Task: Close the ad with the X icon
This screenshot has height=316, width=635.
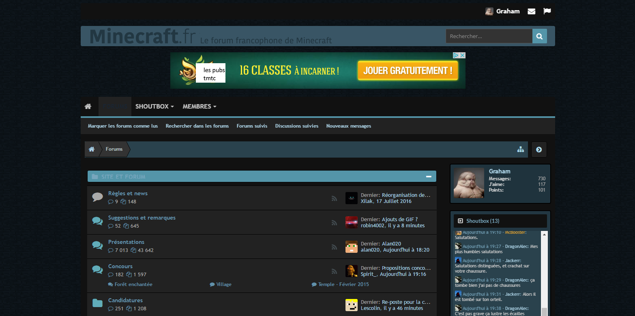Action: tap(462, 56)
